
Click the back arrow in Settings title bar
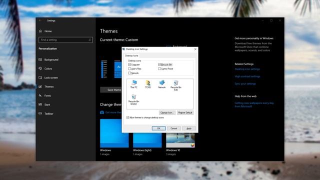(40, 20)
